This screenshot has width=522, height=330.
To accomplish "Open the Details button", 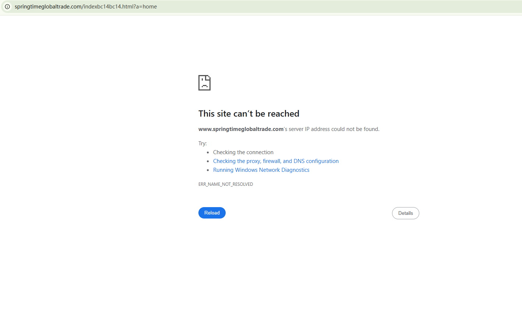I will click(406, 213).
